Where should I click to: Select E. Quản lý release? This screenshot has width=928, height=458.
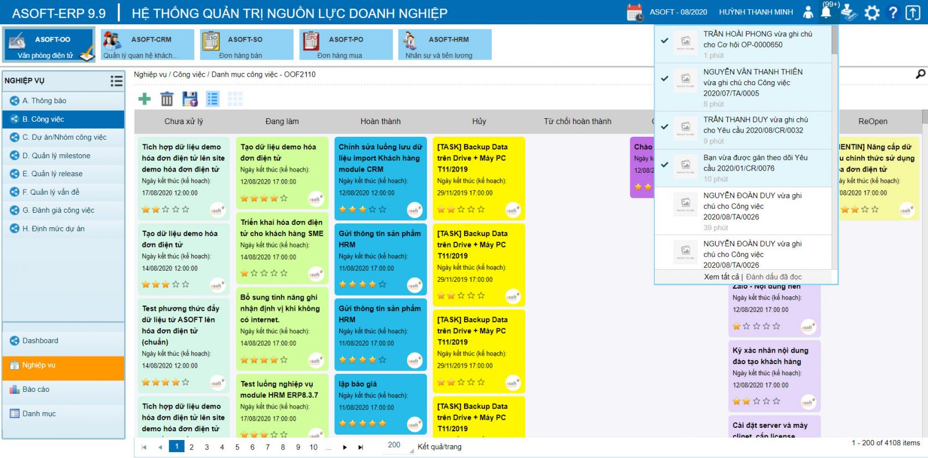click(64, 174)
